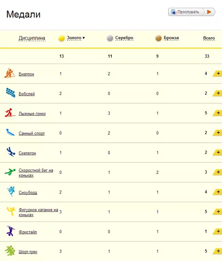Open the Фристайл discipline link
Screen dimensions: 222x261
[28, 232]
